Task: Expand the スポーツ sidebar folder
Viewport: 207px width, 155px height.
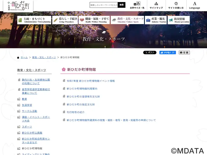Action: 27,127
